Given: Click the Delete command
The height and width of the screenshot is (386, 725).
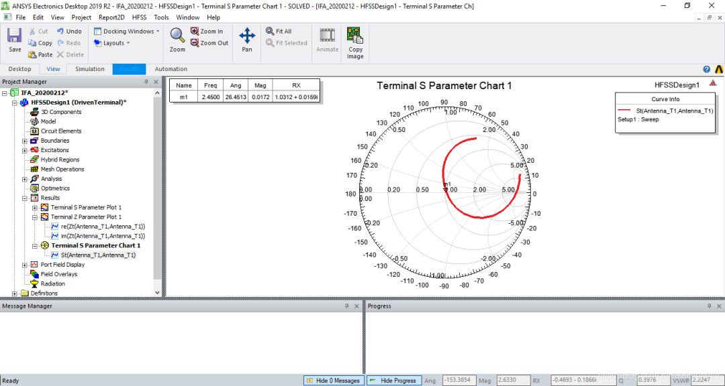Looking at the screenshot, I should (70, 54).
